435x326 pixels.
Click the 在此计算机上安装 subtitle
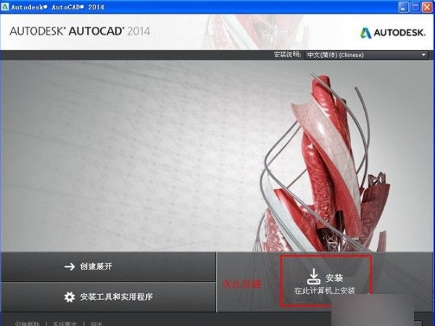tap(326, 291)
